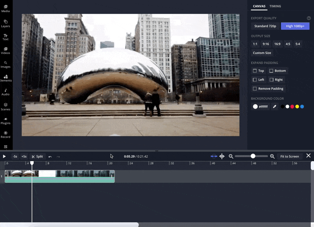This screenshot has width=314, height=227.
Task: Pick the red background color swatch
Action: [292, 106]
